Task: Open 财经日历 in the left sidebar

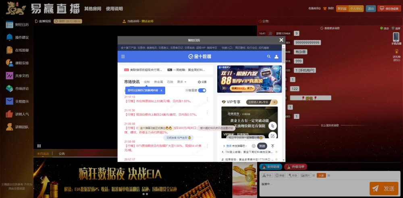Action: 17,25
